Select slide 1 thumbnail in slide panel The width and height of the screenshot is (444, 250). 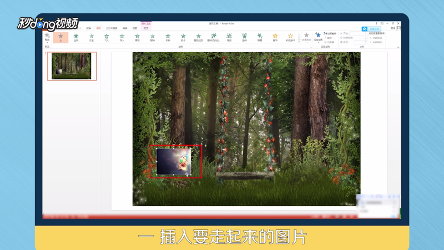(72, 66)
